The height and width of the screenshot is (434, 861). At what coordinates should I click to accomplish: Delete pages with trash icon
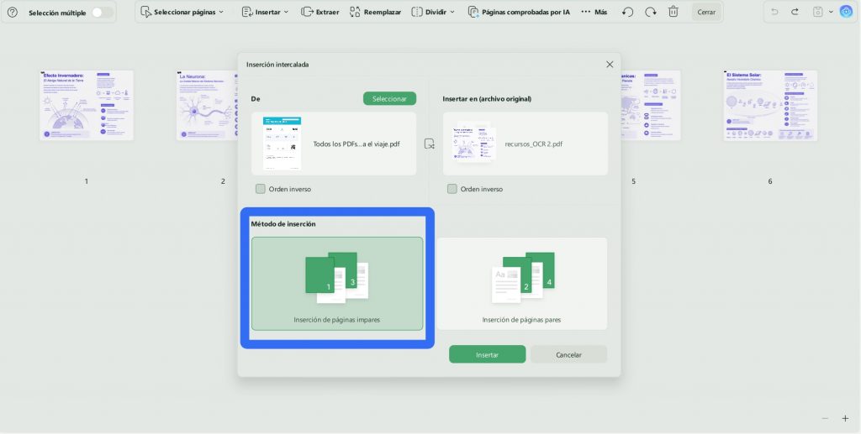[x=673, y=12]
